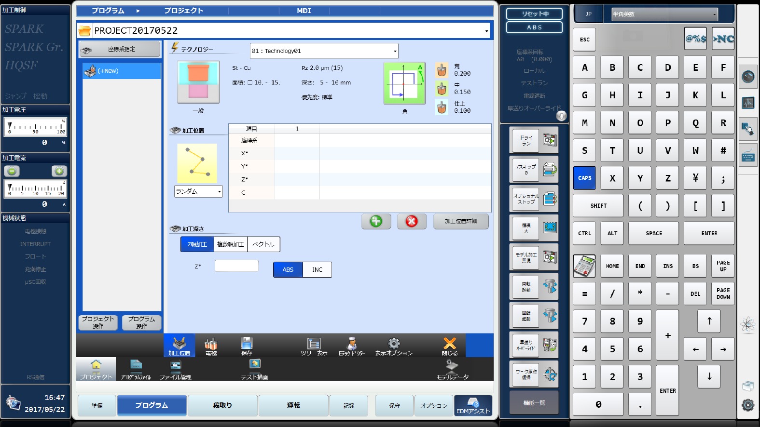Switch to the 段取り bottom tab

point(222,405)
